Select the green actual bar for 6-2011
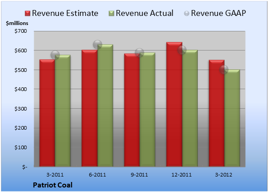The height and width of the screenshot is (192, 268). 105,106
